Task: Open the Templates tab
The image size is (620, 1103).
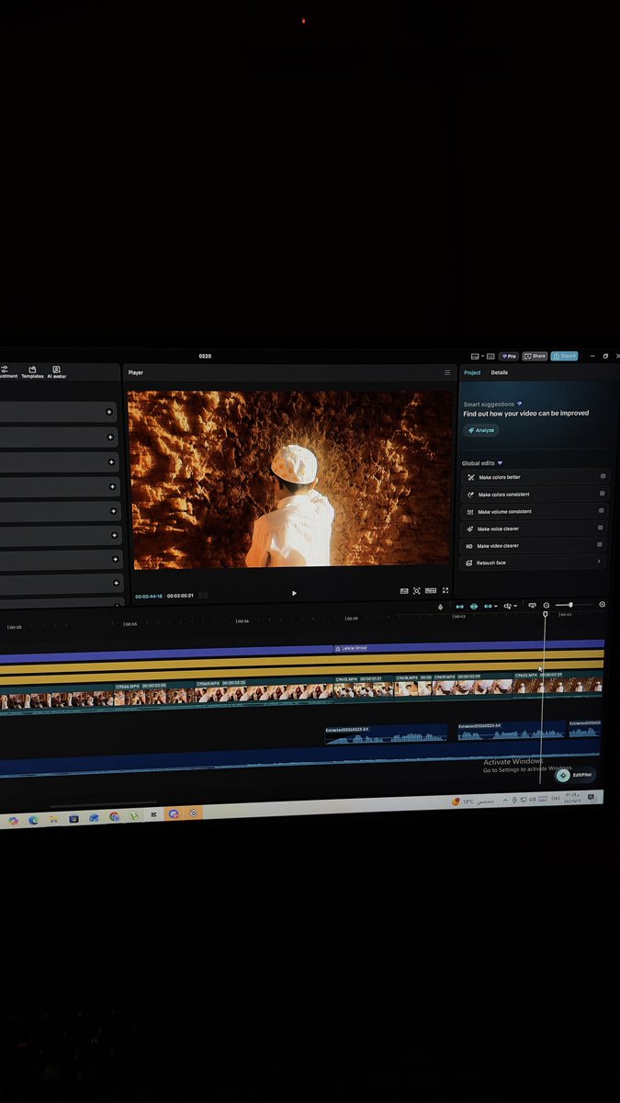Action: pyautogui.click(x=32, y=372)
